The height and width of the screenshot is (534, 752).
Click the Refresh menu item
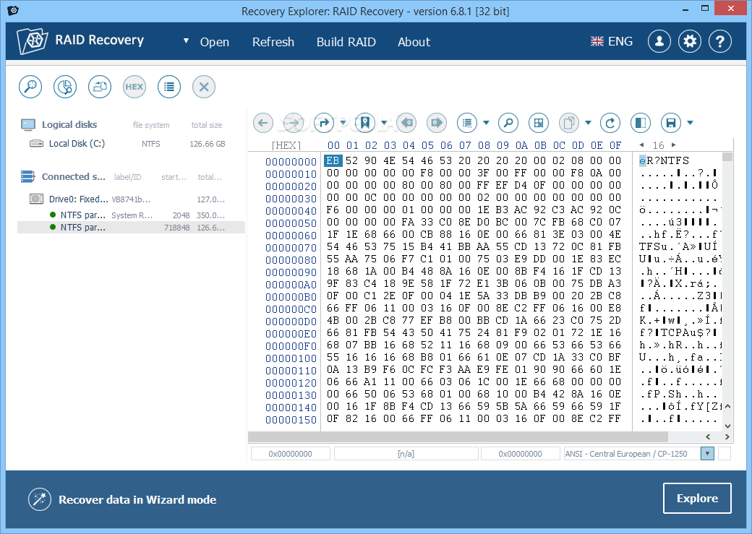(x=273, y=42)
